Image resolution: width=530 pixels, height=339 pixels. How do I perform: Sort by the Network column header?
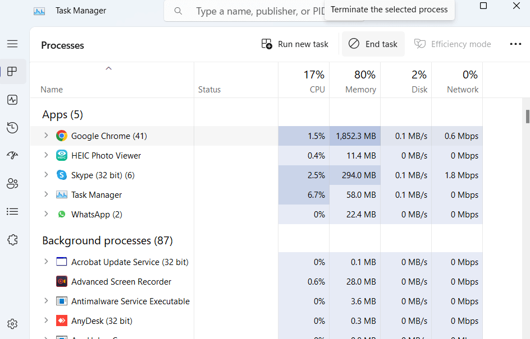point(457,80)
